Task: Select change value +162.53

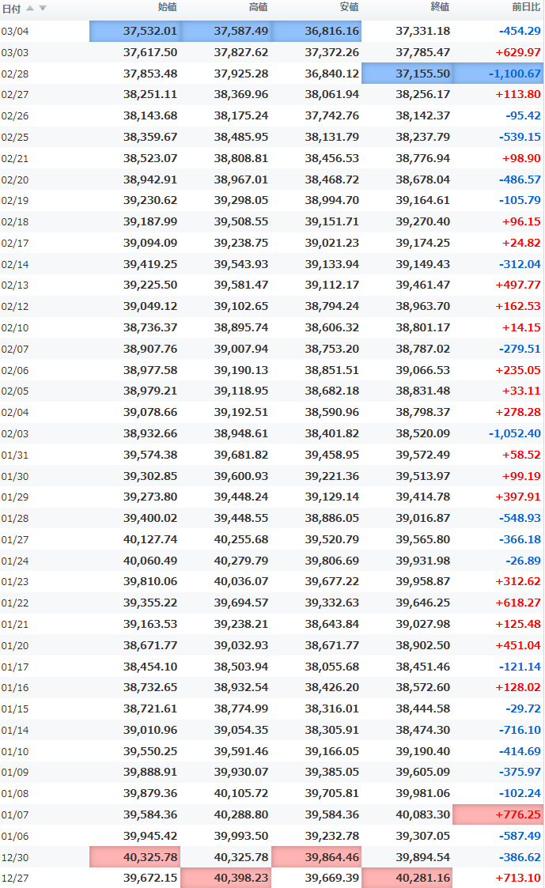Action: pos(518,306)
